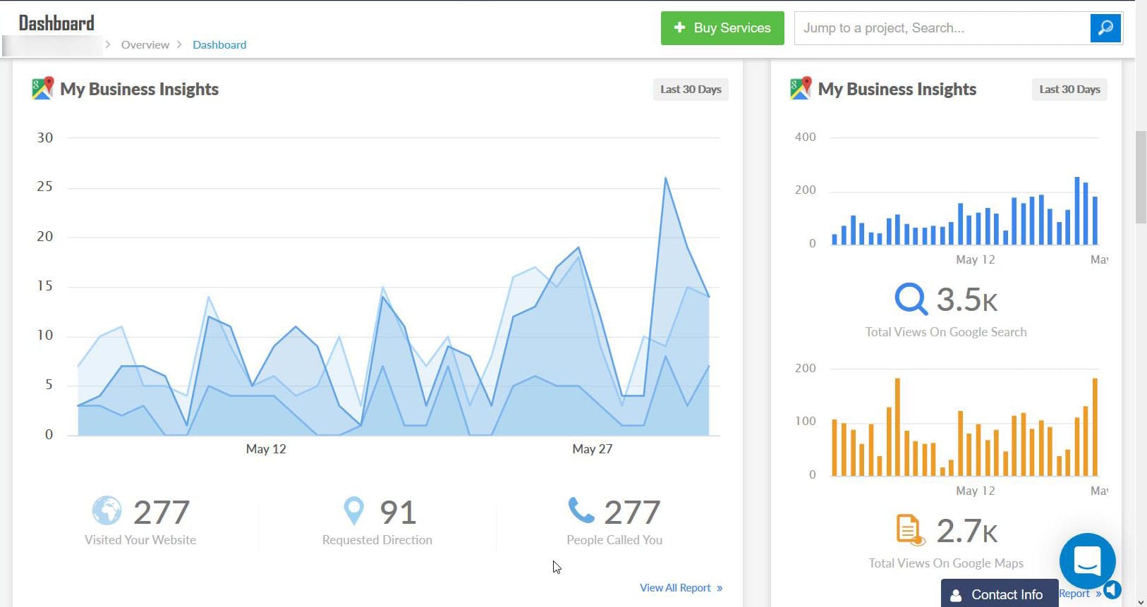1147x607 pixels.
Task: Click the scrollbar down arrow
Action: [x=1141, y=602]
